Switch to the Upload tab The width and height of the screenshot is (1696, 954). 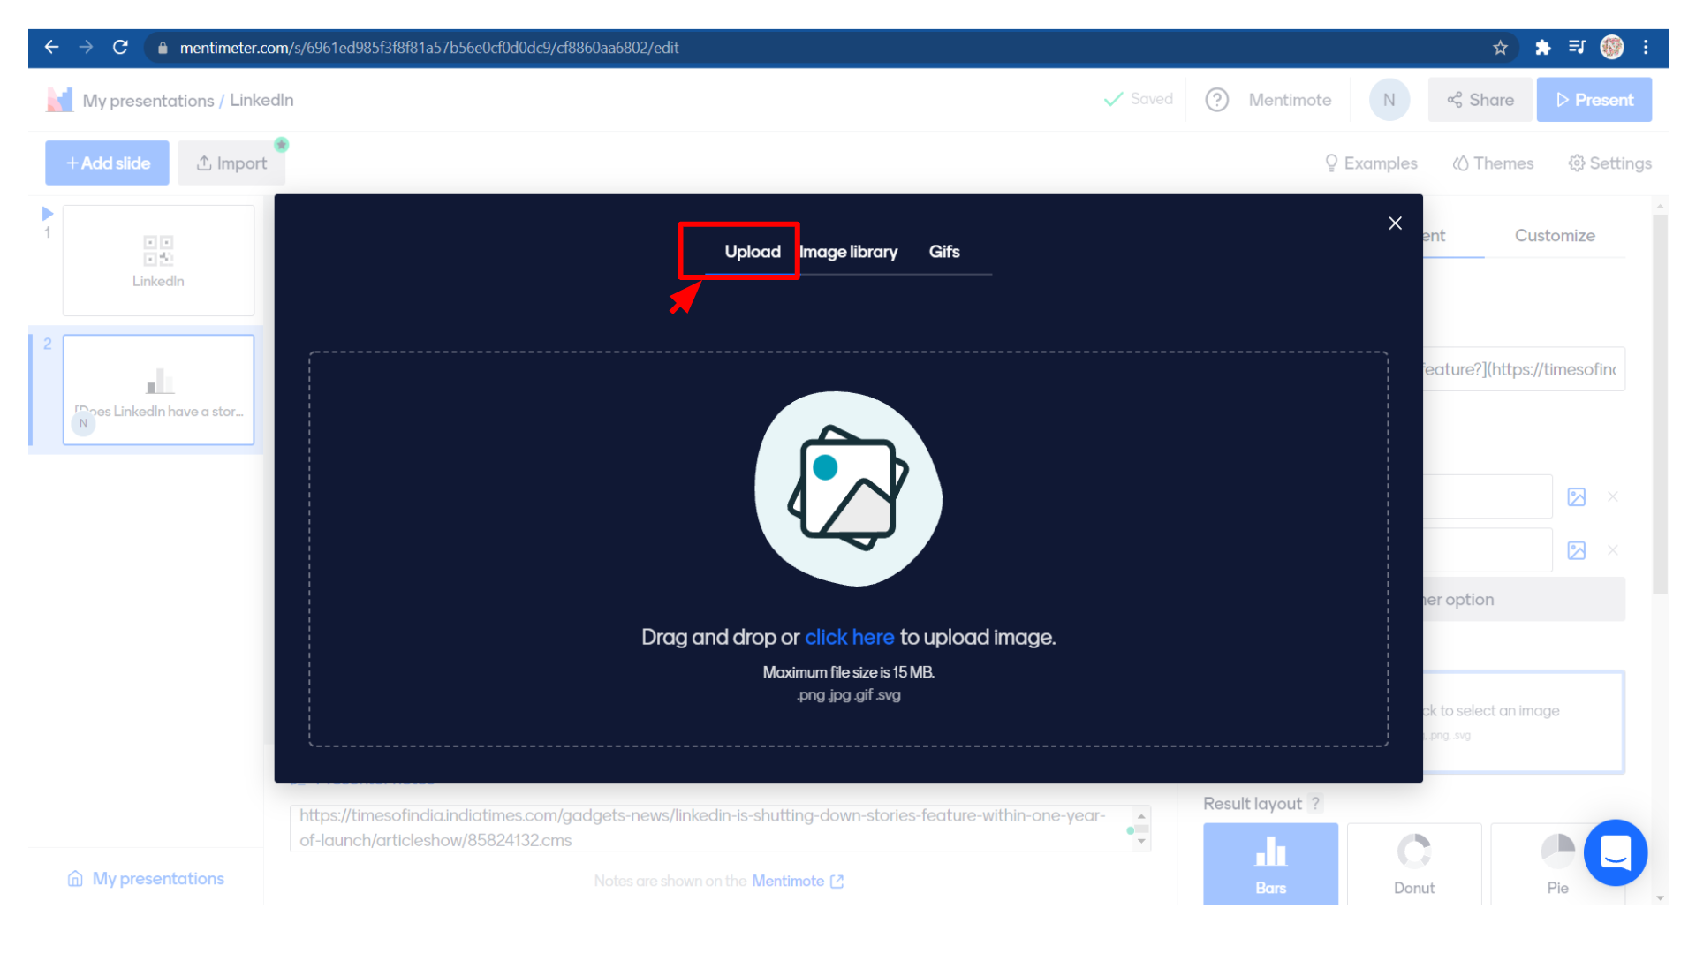[x=752, y=252]
